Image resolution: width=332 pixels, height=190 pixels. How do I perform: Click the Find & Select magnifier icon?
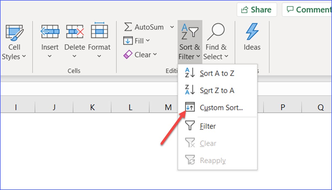click(217, 30)
